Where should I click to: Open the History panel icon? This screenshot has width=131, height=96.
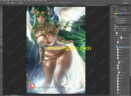click(112, 7)
